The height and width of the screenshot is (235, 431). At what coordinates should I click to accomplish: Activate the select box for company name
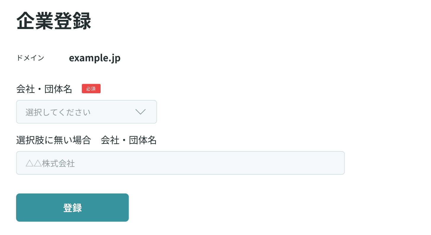(86, 112)
